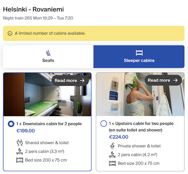The image size is (188, 174).
Task: Click the bunk bed icon above Sleeper cabins
Action: (x=139, y=53)
